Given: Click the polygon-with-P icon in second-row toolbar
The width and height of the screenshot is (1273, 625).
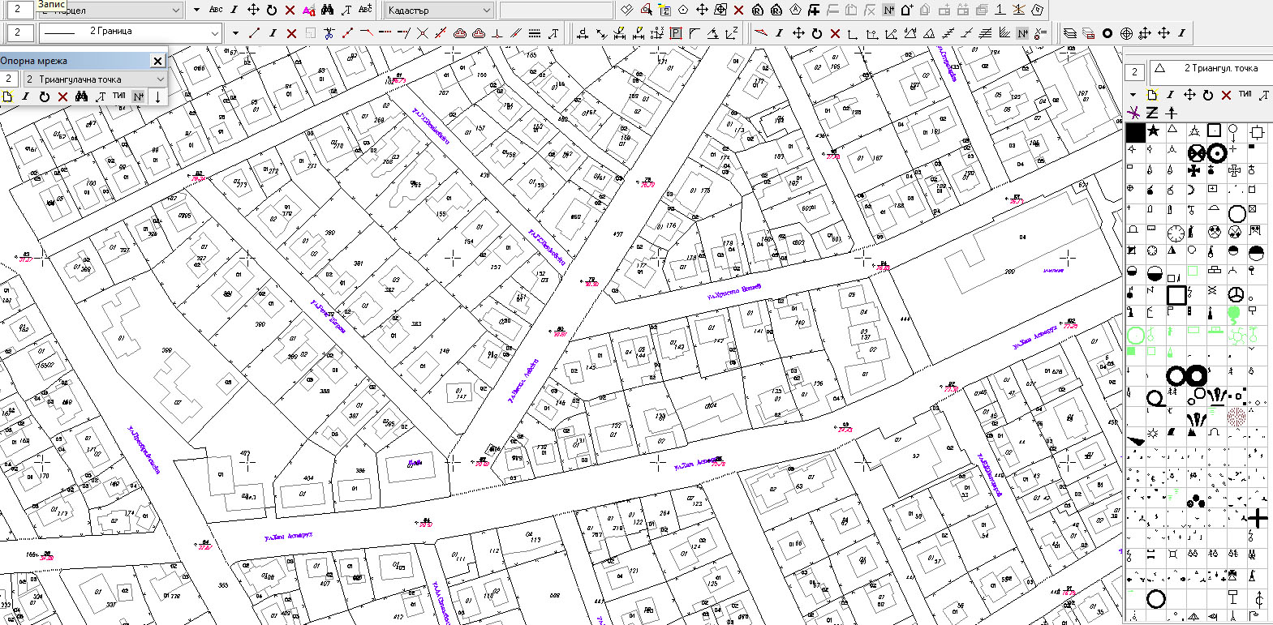Looking at the screenshot, I should [676, 33].
